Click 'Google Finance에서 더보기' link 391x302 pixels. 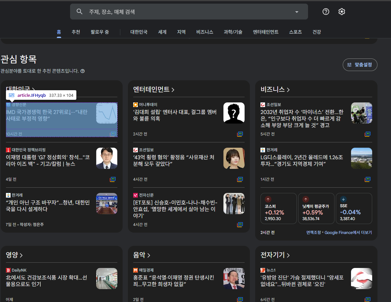[x=348, y=232]
